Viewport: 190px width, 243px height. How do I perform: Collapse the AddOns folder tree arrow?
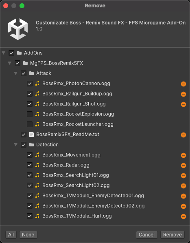point(4,53)
